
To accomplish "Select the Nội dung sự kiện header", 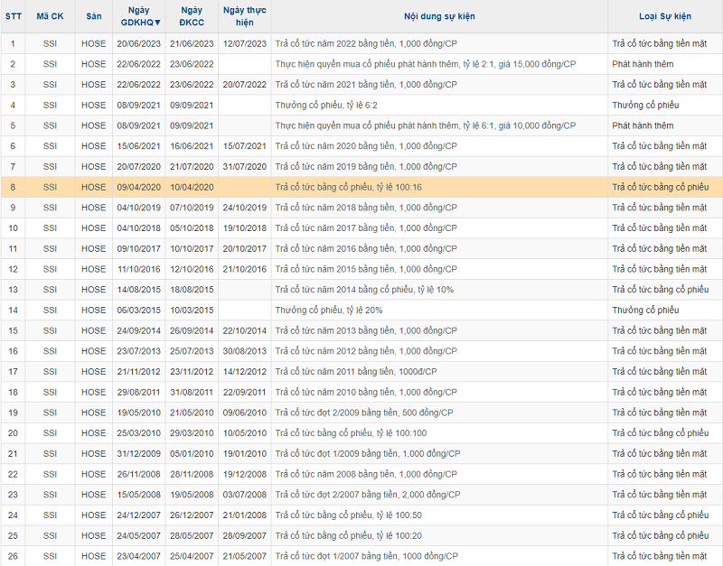I will click(x=439, y=16).
